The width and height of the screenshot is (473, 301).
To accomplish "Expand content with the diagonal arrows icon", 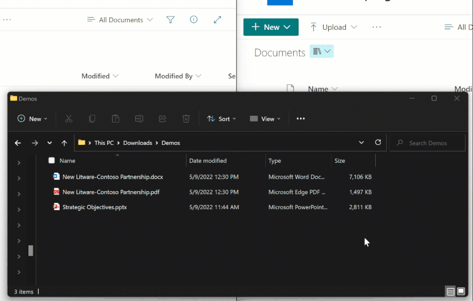I will 218,19.
